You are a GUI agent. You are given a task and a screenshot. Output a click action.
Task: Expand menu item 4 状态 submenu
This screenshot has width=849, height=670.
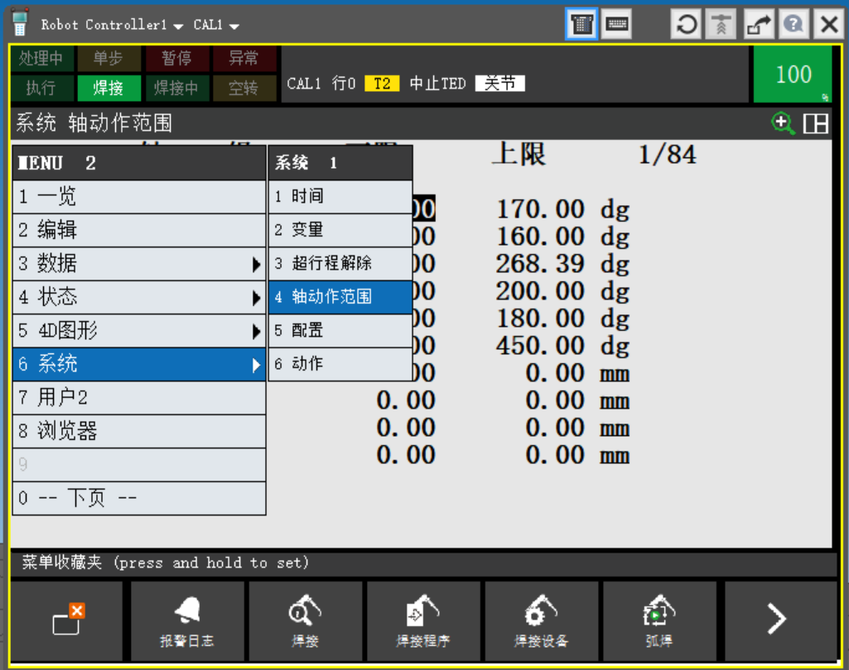(139, 298)
